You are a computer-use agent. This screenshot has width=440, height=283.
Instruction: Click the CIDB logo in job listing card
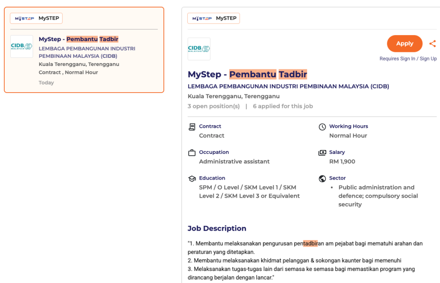point(21,46)
